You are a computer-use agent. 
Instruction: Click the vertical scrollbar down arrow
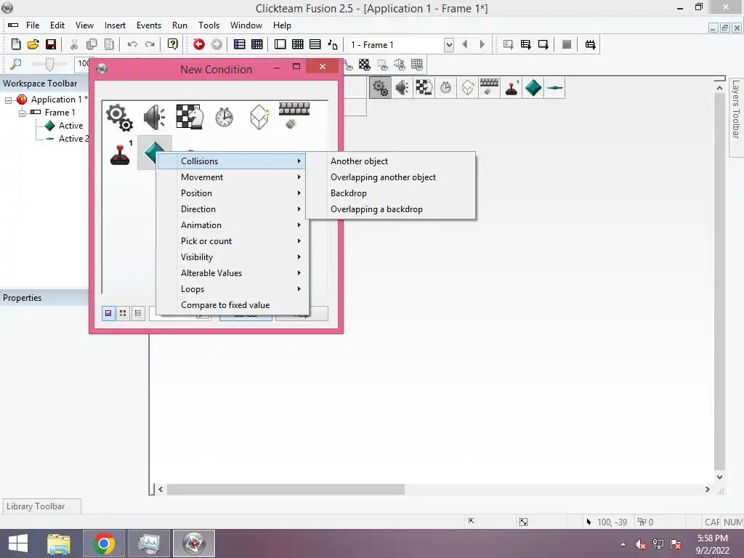click(x=719, y=477)
